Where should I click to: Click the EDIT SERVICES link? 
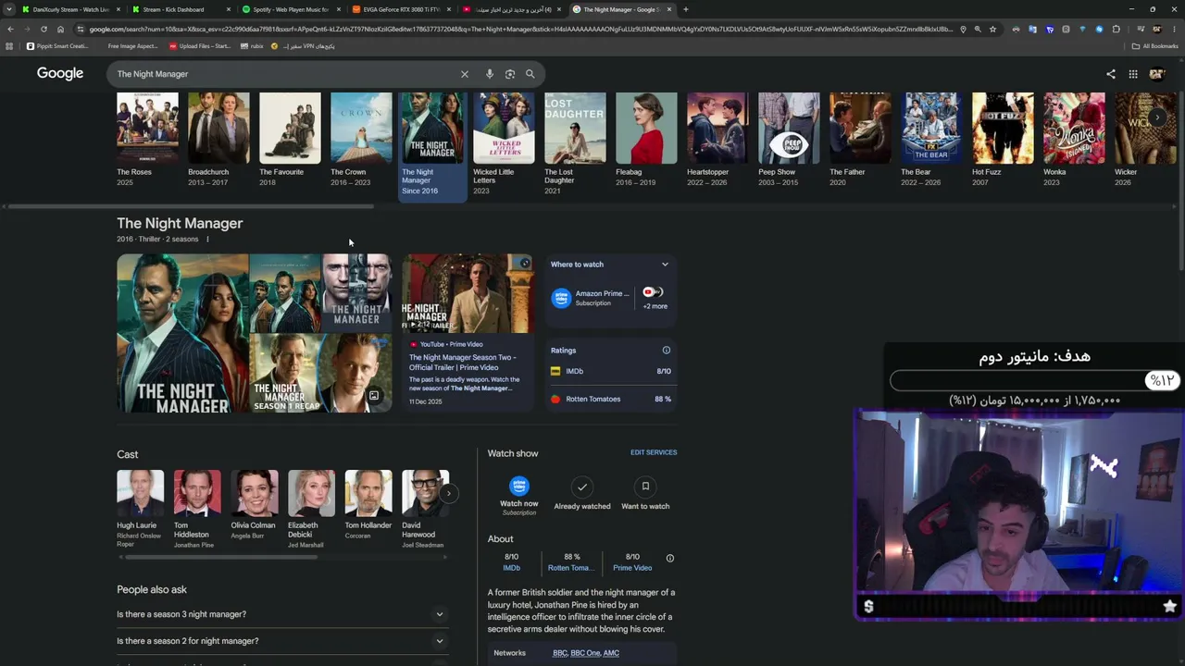coord(654,452)
